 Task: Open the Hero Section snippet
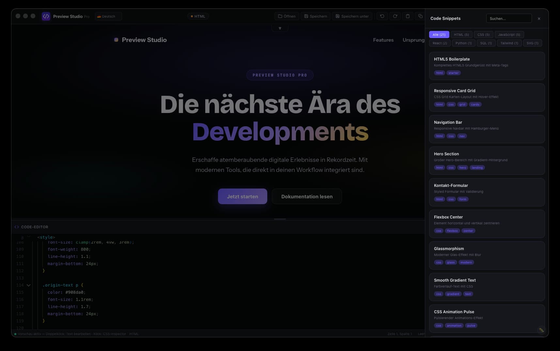(x=487, y=161)
